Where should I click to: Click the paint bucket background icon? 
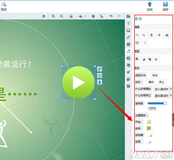[81, 17]
